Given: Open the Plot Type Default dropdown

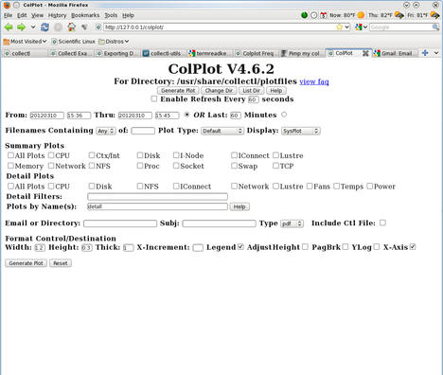Looking at the screenshot, I should click(222, 131).
